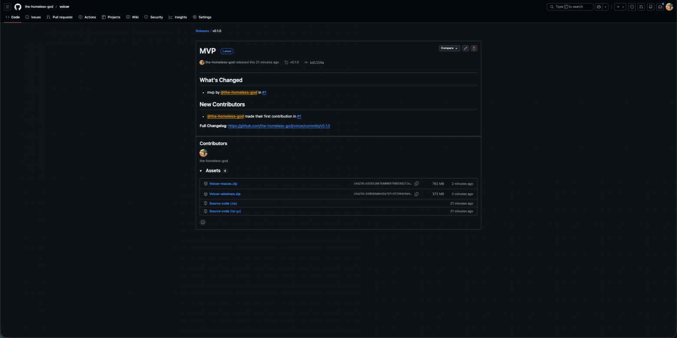Click the package icon beside Voicer-windows.zip
Viewport: 677px width, 338px height.
[x=206, y=194]
